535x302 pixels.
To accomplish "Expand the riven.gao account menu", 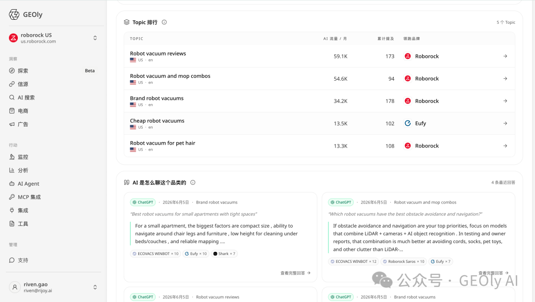I will click(95, 287).
